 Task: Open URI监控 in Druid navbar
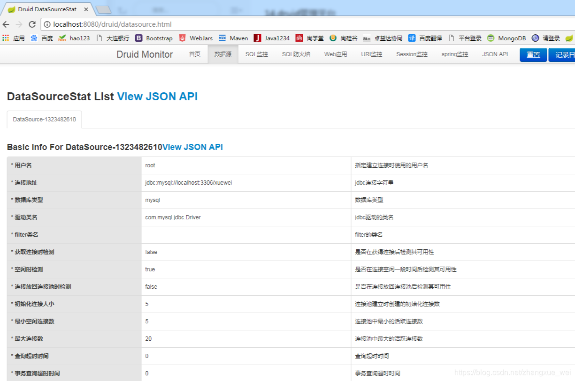click(x=372, y=54)
